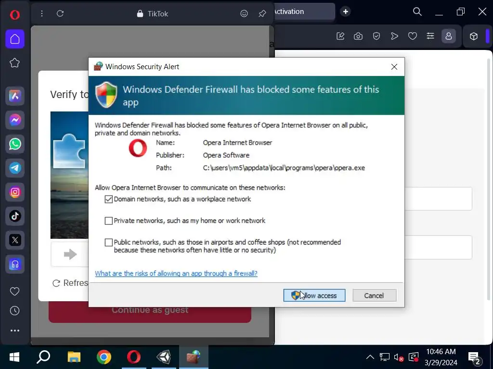This screenshot has width=493, height=369.
Task: Open Messenger in the Opera sidebar
Action: click(15, 120)
